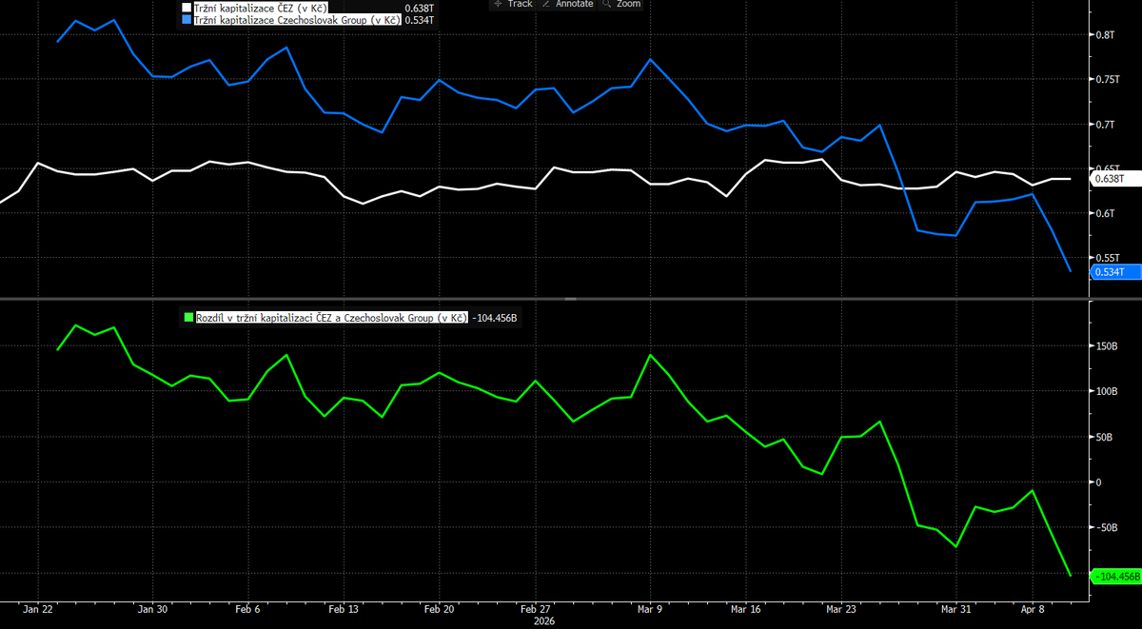Click the green Rozdíl legend color swatch
This screenshot has width=1142, height=629.
188,318
